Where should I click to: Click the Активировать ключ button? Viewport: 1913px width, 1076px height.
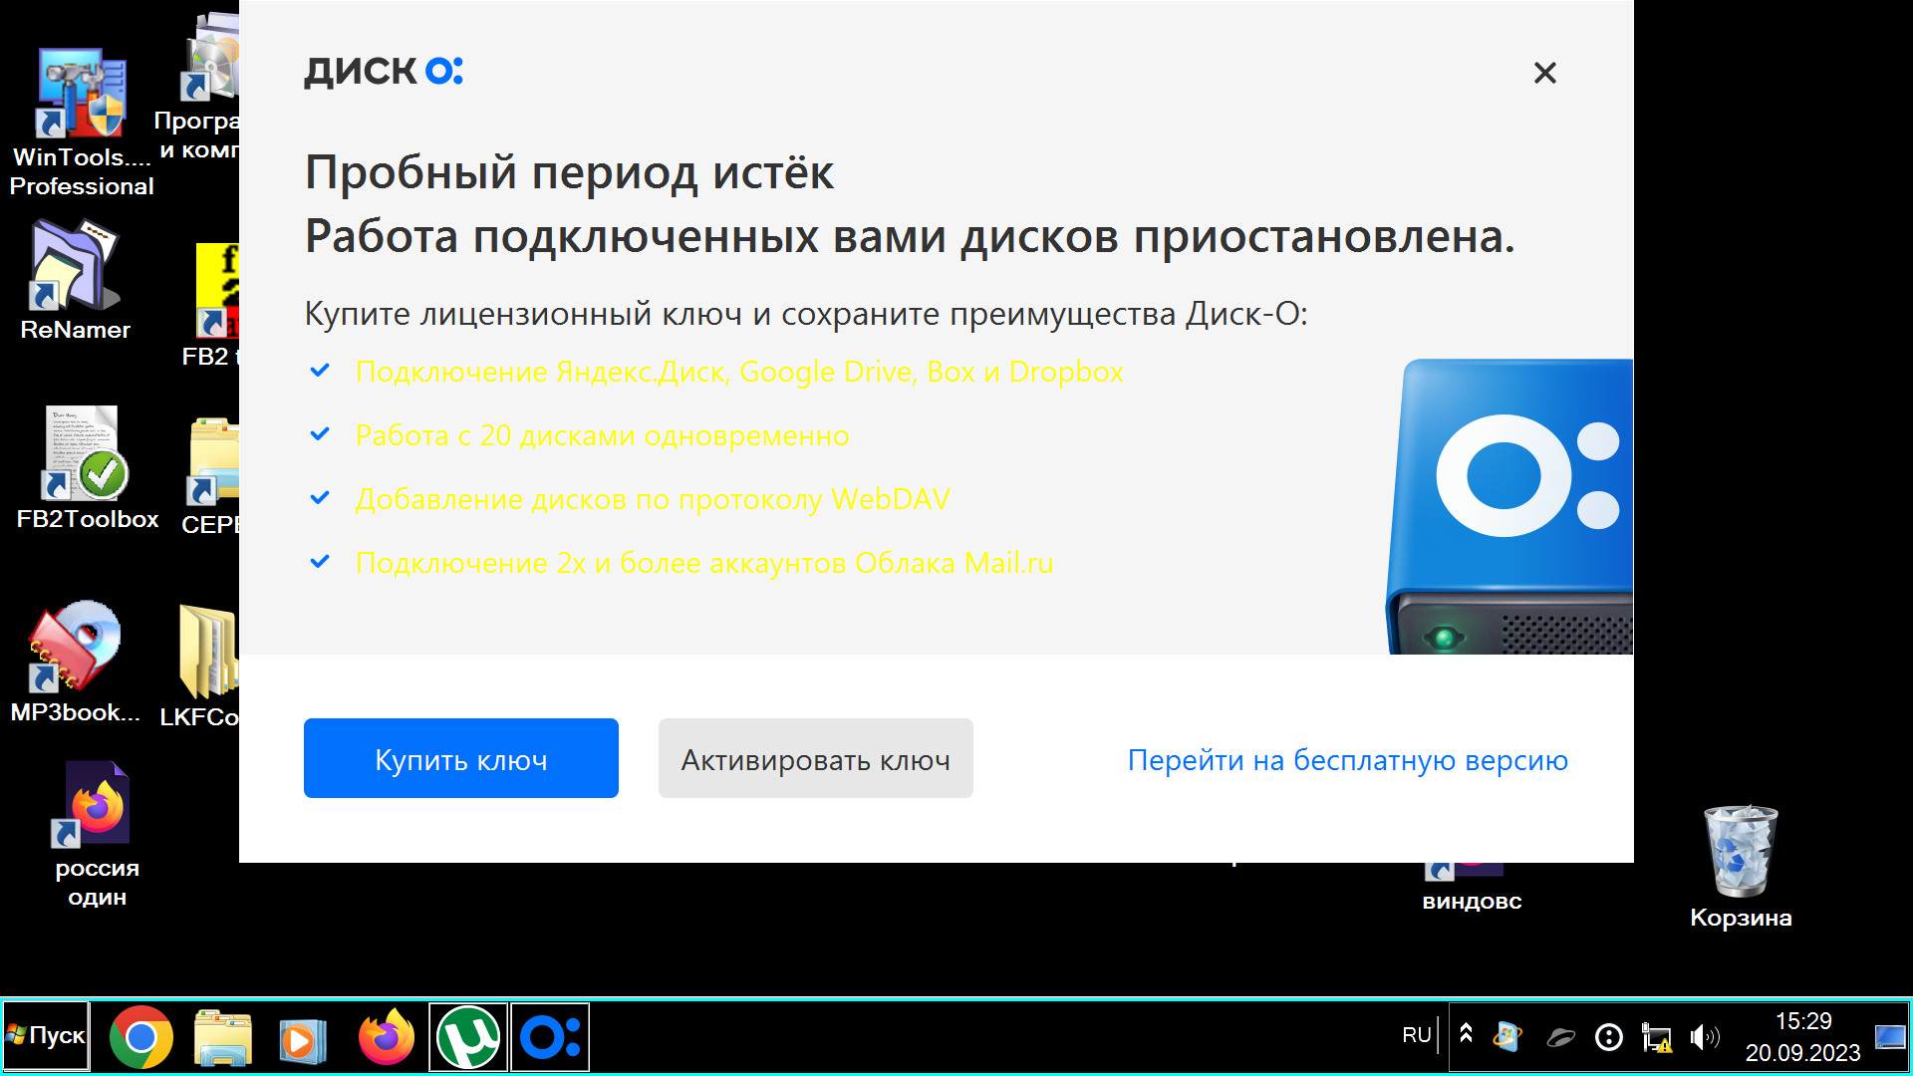coord(815,758)
